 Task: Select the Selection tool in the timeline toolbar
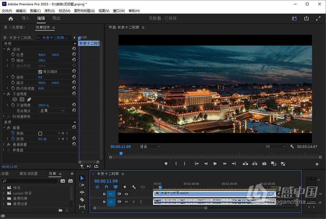(81, 178)
